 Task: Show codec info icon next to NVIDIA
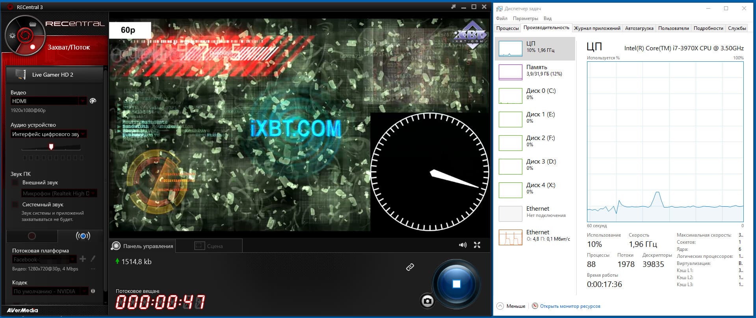point(93,291)
